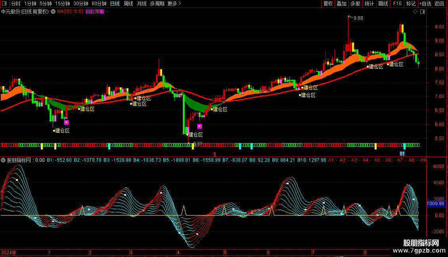Expand the 更多 periods menu
The image size is (448, 257).
coord(174,4)
